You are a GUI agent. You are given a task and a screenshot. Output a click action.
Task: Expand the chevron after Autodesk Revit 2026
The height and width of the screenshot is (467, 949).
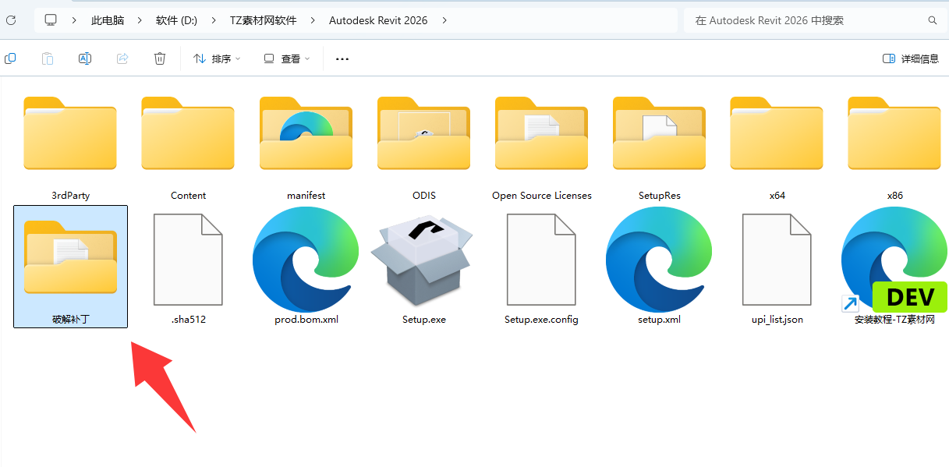(444, 20)
